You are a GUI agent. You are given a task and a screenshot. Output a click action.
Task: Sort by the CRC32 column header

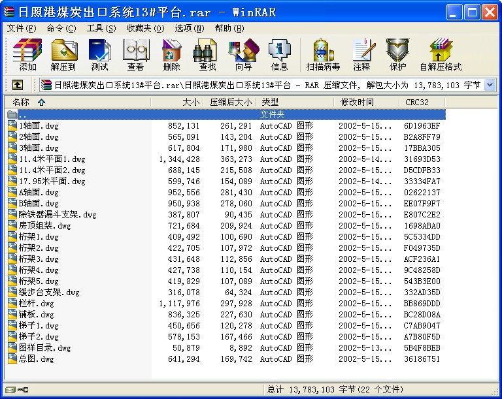tap(422, 102)
